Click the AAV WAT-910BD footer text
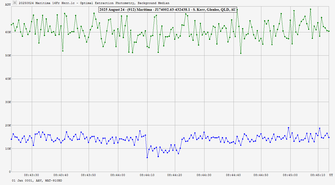Image resolution: width=335 pixels, height=185 pixels. [37, 180]
